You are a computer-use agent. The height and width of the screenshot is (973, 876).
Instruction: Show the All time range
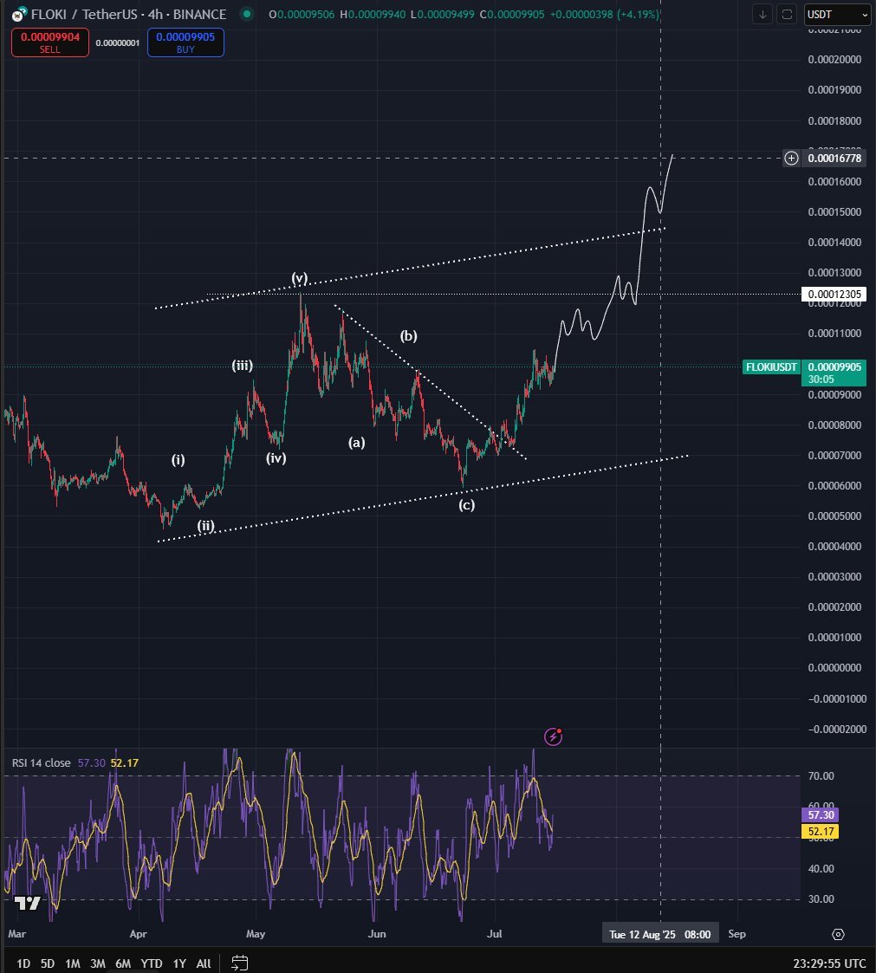click(204, 963)
